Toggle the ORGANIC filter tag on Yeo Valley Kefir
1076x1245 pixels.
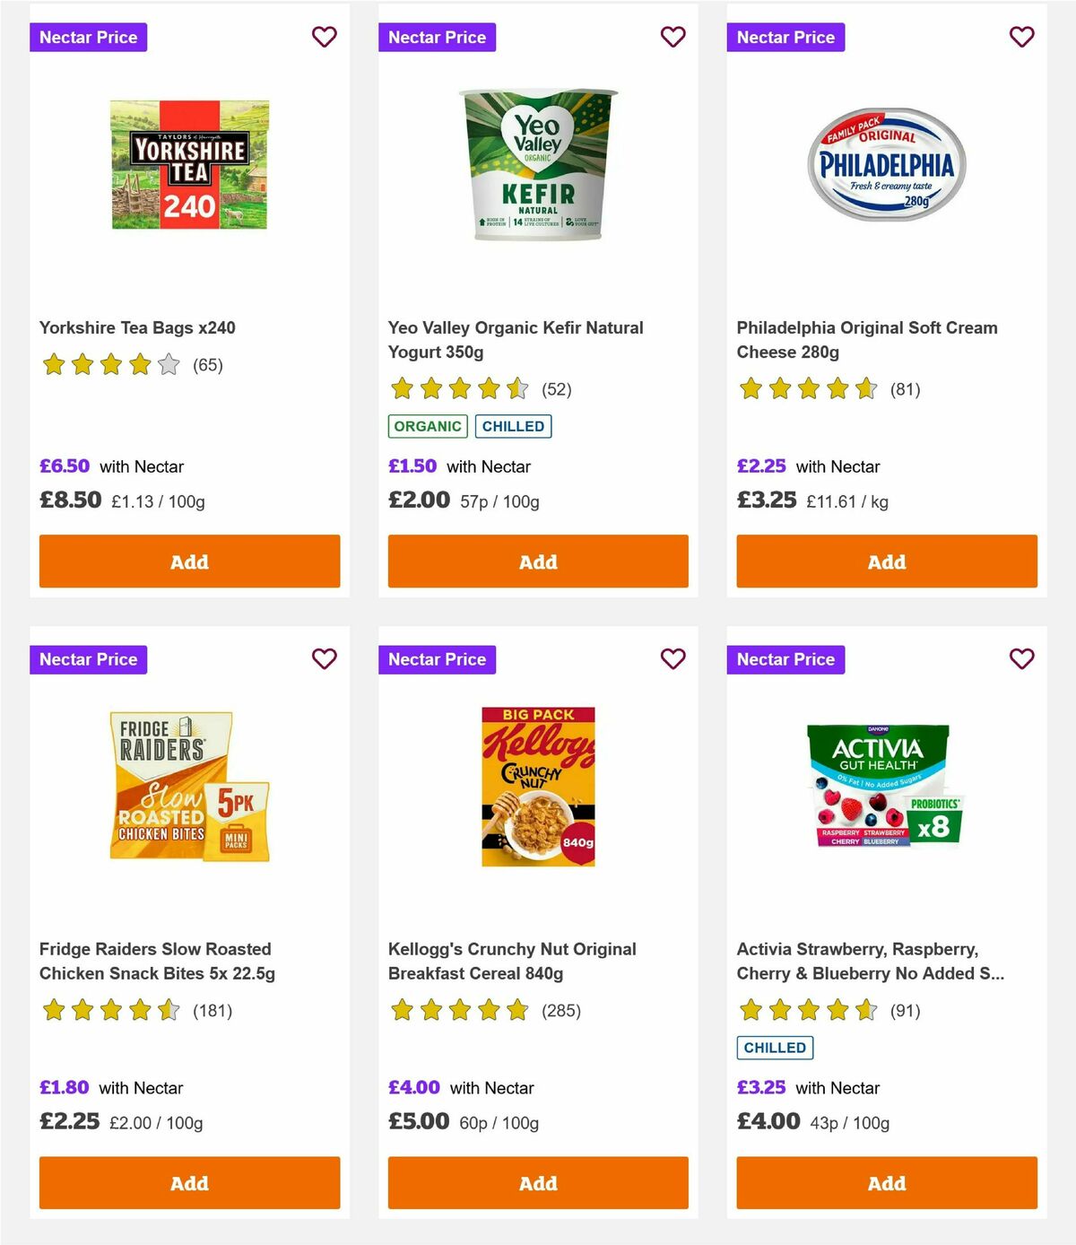(x=428, y=426)
